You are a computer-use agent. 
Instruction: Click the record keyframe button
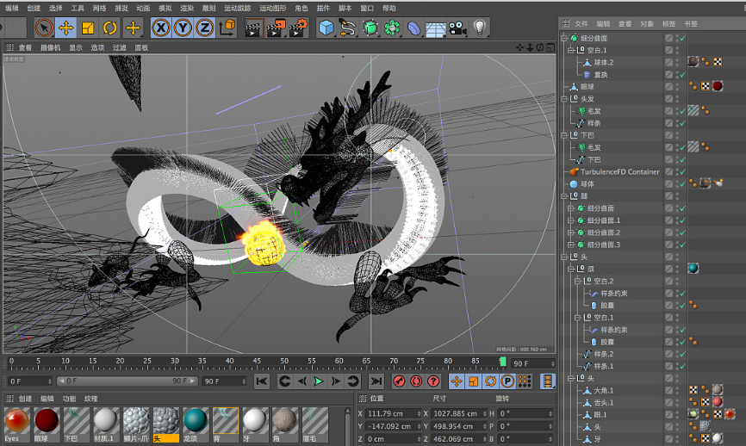tap(400, 381)
